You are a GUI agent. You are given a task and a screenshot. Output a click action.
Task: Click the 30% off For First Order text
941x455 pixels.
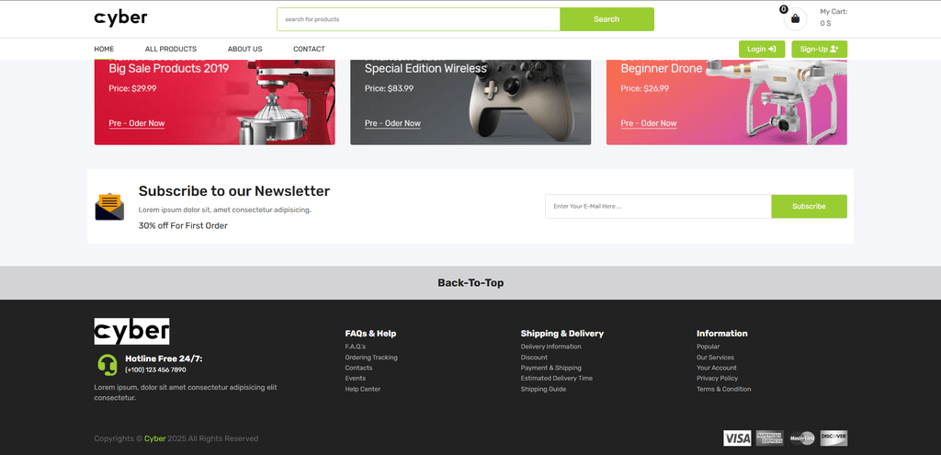coord(183,226)
